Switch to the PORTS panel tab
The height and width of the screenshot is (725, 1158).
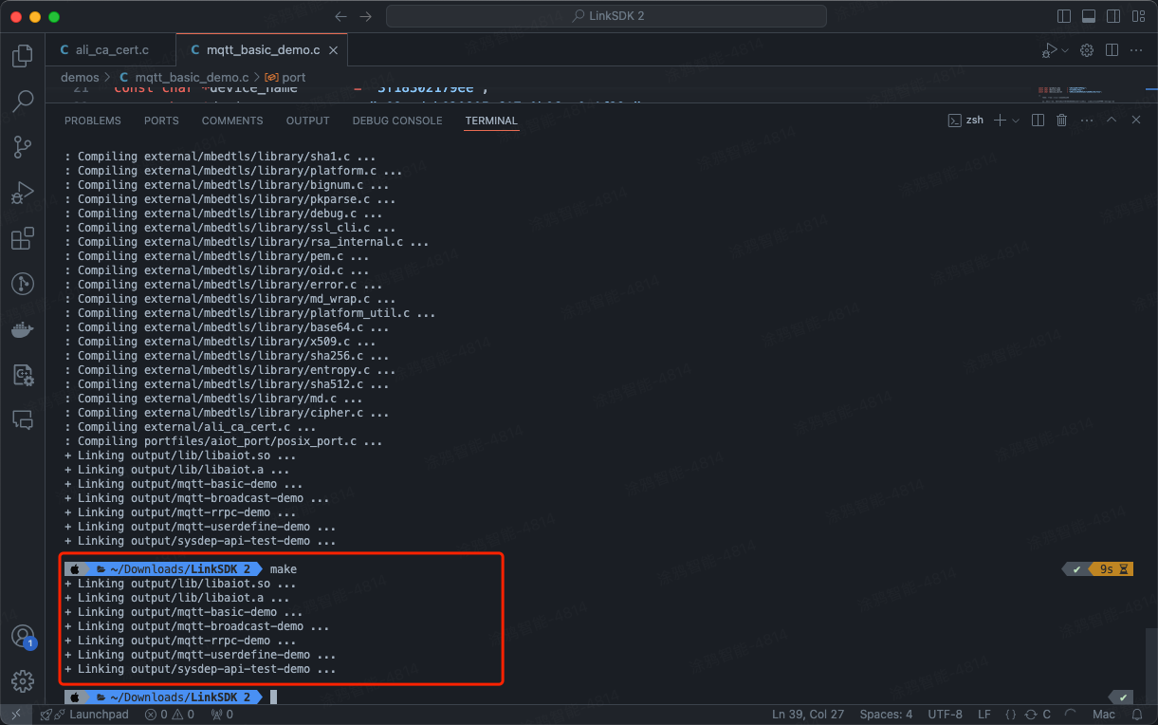(x=161, y=121)
